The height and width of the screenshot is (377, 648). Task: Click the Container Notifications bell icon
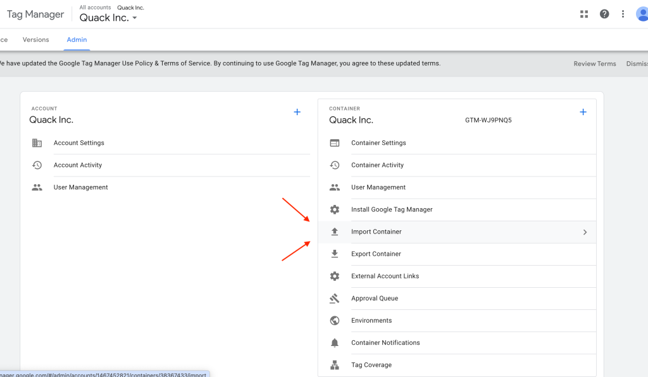[335, 343]
